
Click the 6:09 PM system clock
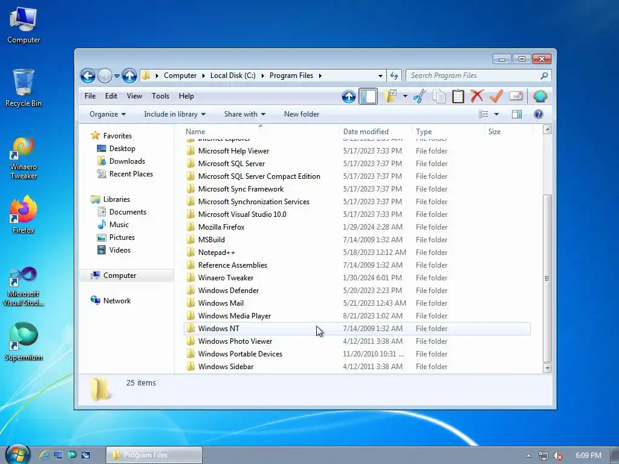click(x=588, y=456)
